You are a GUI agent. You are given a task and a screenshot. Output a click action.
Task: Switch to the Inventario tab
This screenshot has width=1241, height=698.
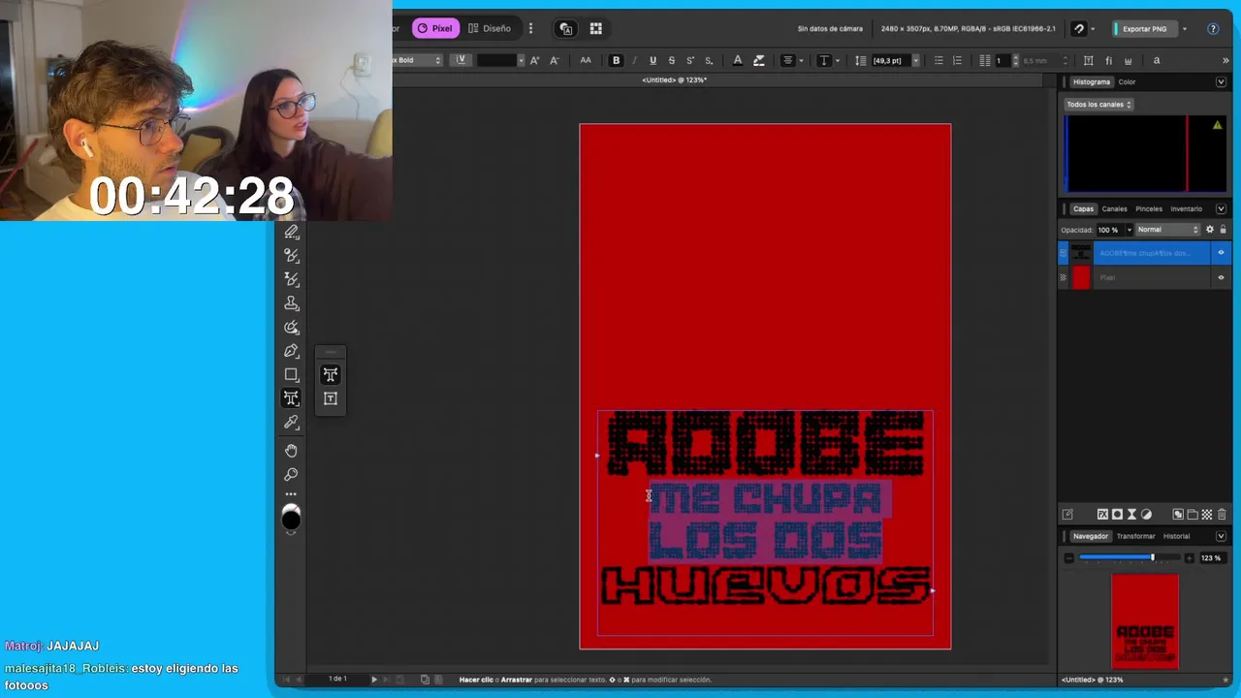tap(1187, 209)
